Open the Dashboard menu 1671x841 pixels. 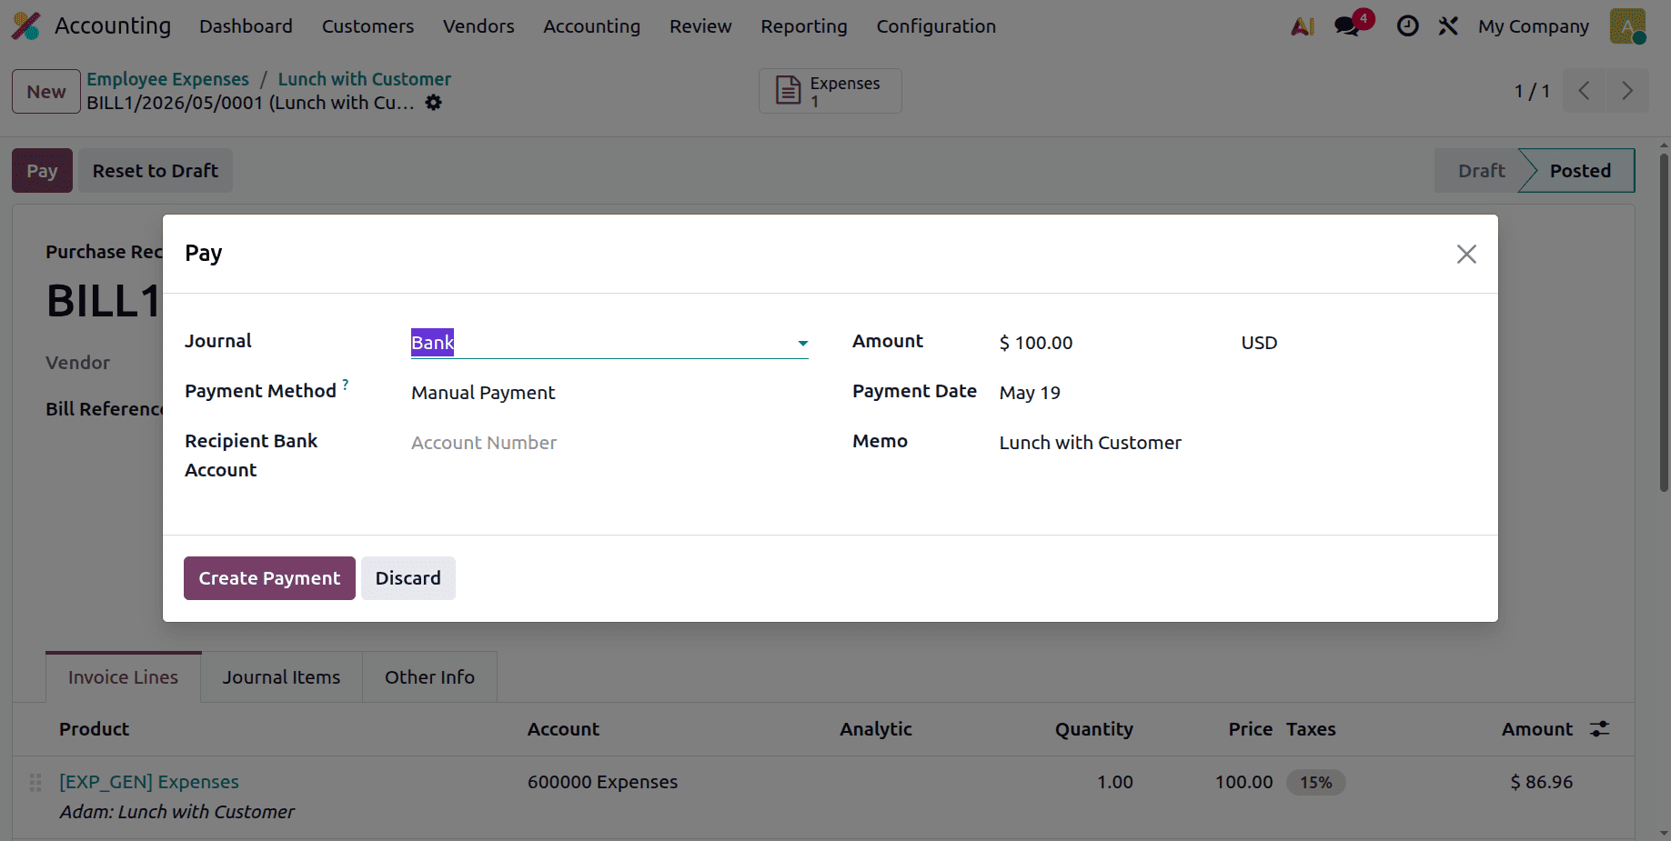point(246,26)
